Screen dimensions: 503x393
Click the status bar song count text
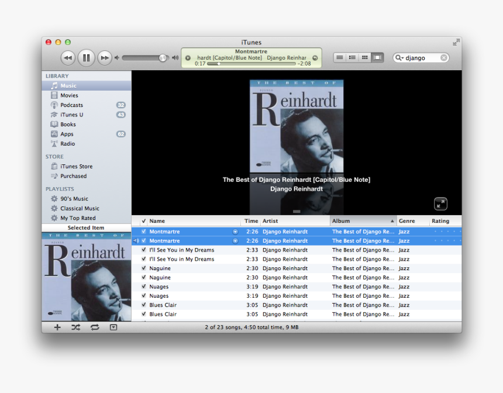point(251,327)
